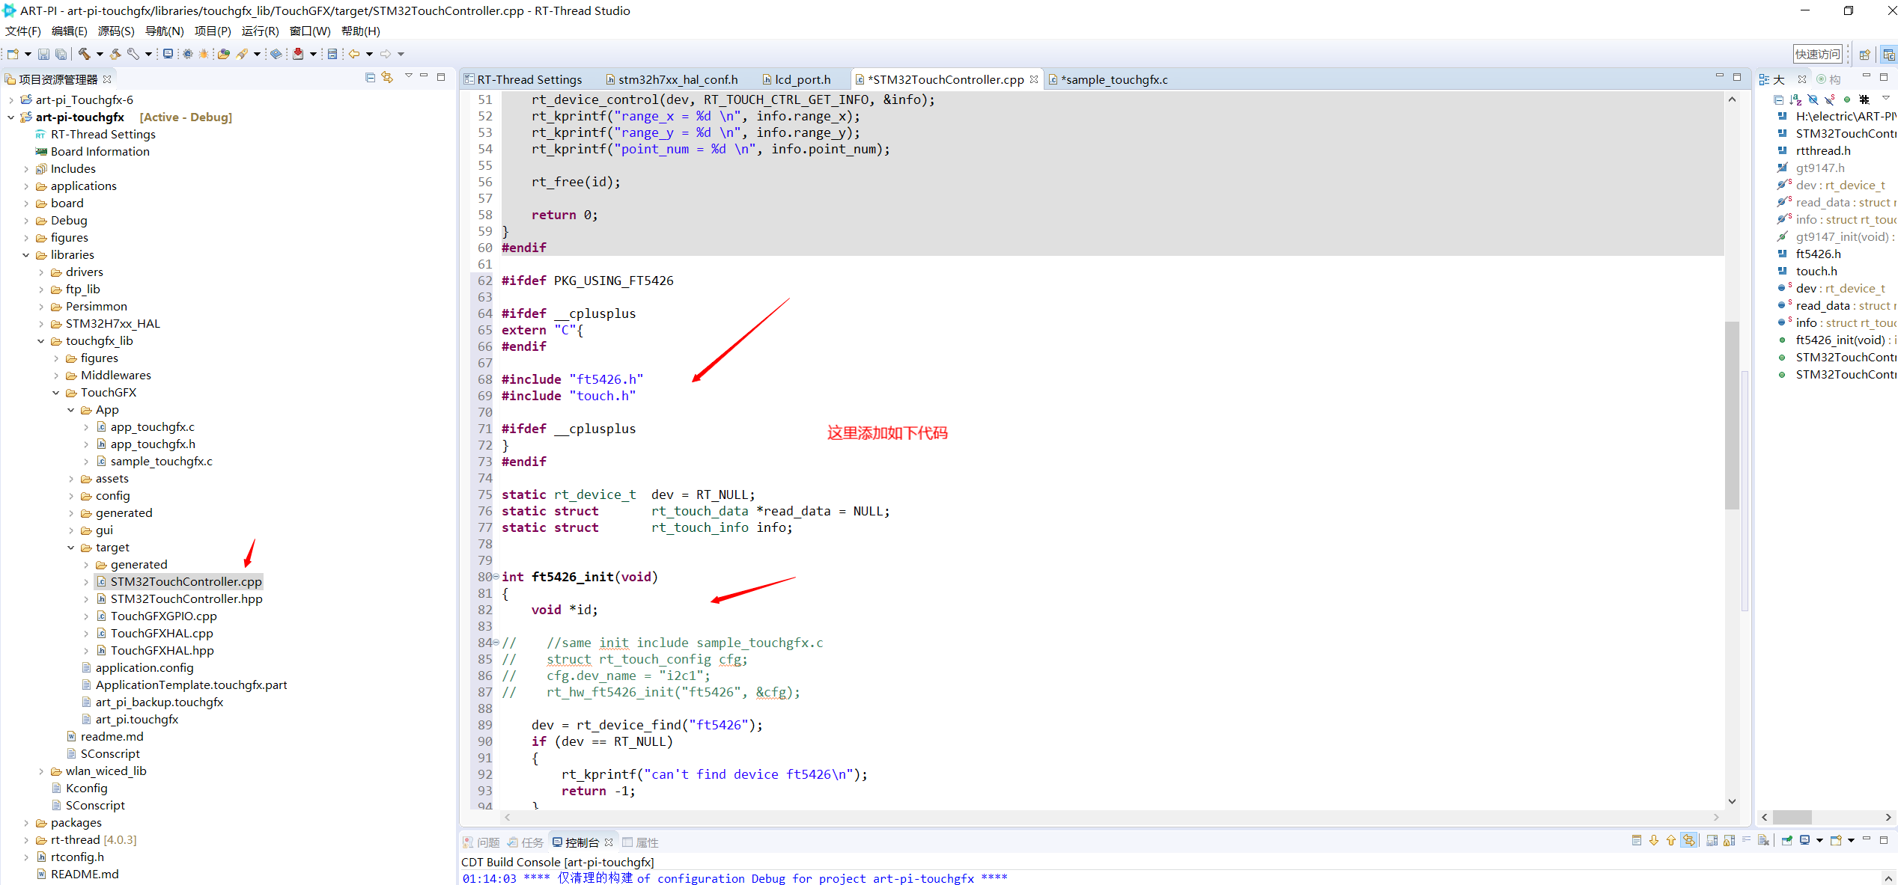The height and width of the screenshot is (885, 1898).
Task: Toggle Hide Non-Public Members green dot in outline
Action: [1847, 99]
